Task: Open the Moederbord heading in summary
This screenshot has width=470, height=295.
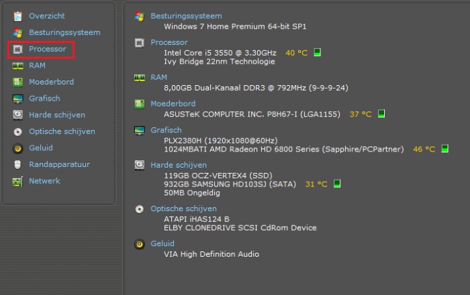Action: tap(173, 103)
